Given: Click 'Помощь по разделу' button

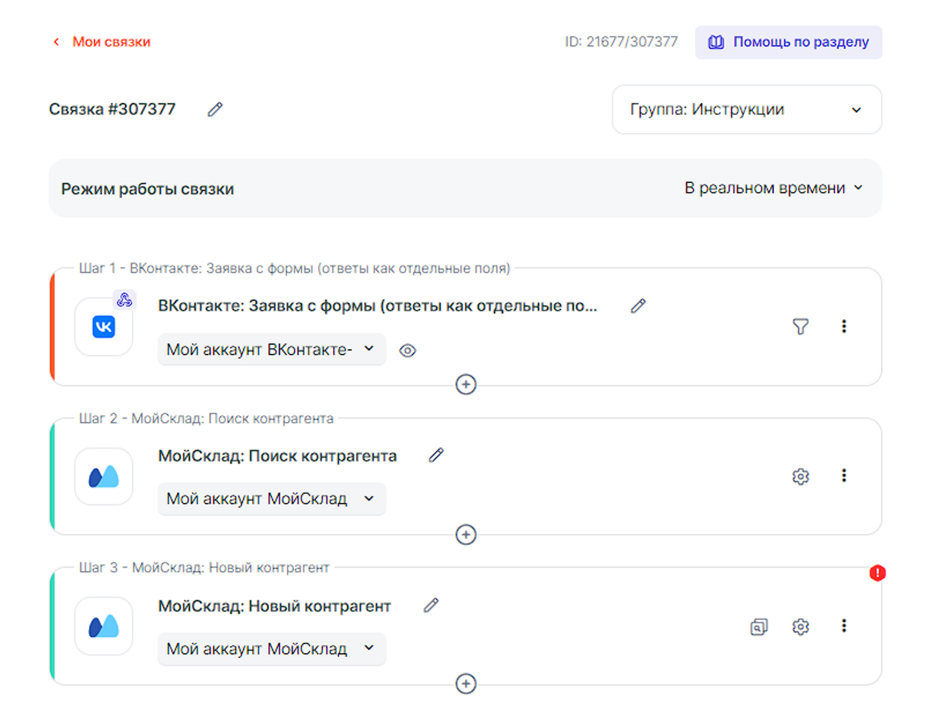Looking at the screenshot, I should [788, 42].
